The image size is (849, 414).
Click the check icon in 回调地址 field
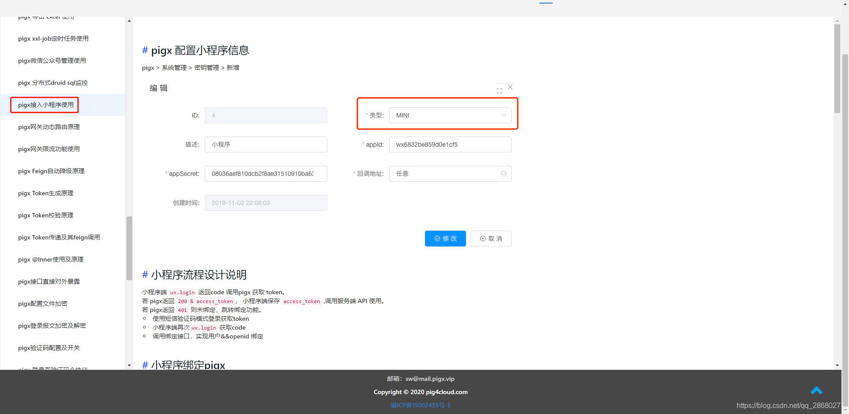[x=504, y=174]
